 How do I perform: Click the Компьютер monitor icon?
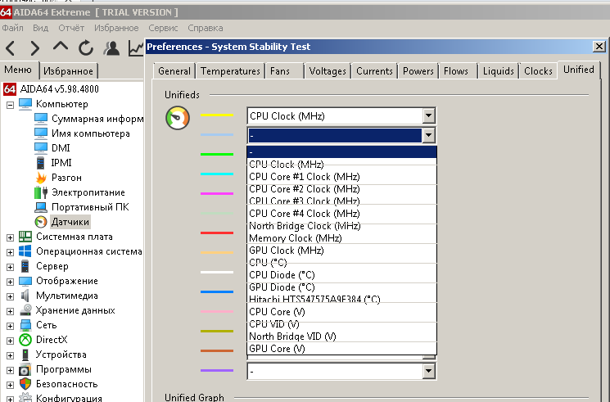[x=25, y=104]
